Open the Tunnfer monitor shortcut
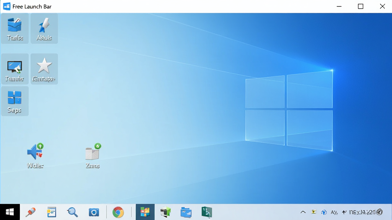This screenshot has width=392, height=220. (x=15, y=69)
